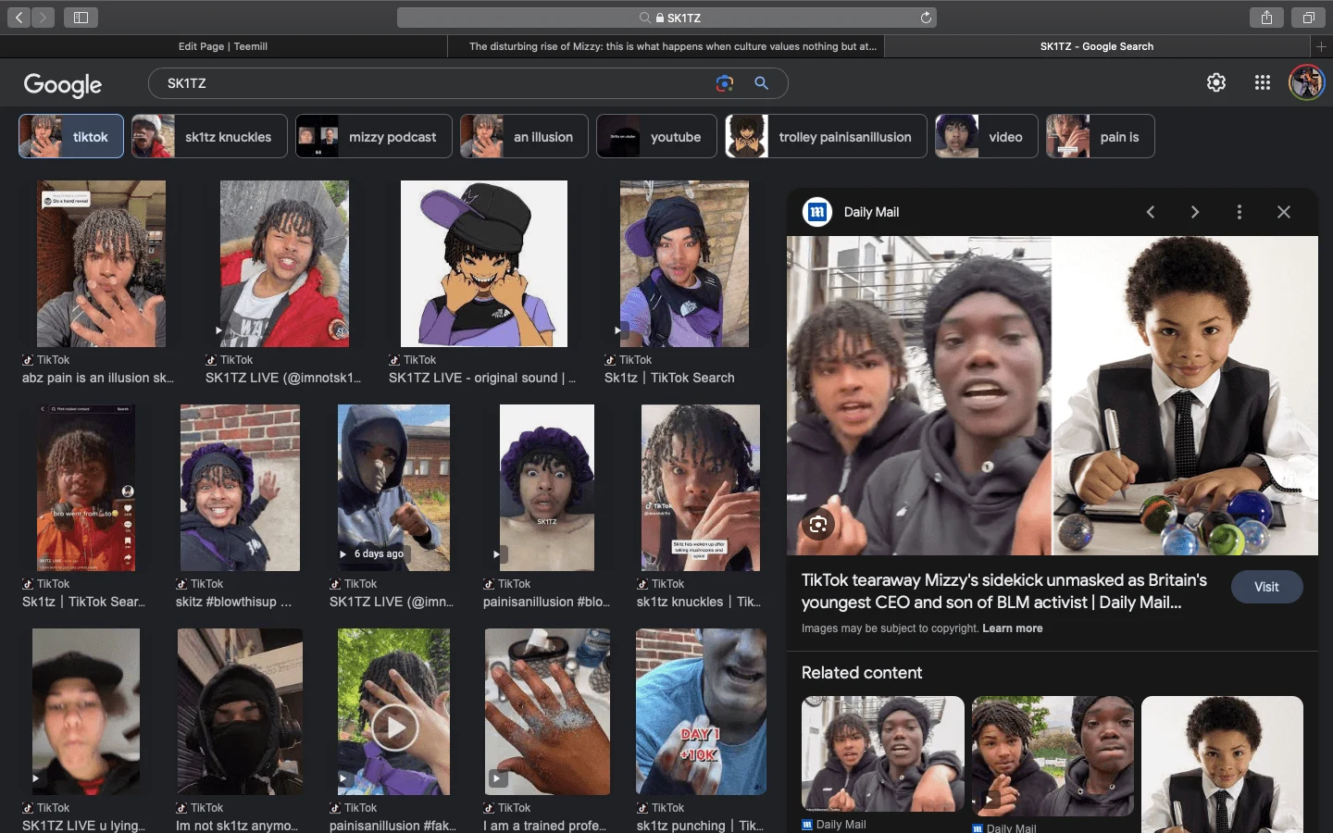Switch to the Mizzy article tab
This screenshot has height=833, width=1333.
tap(672, 46)
